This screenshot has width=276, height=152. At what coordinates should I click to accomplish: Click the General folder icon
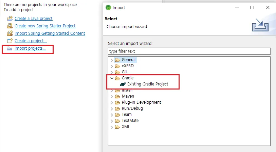tap(117, 60)
